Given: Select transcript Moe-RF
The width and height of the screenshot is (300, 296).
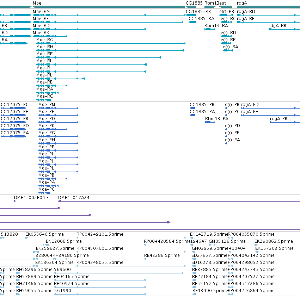Looking at the screenshot, I should (x=41, y=19).
